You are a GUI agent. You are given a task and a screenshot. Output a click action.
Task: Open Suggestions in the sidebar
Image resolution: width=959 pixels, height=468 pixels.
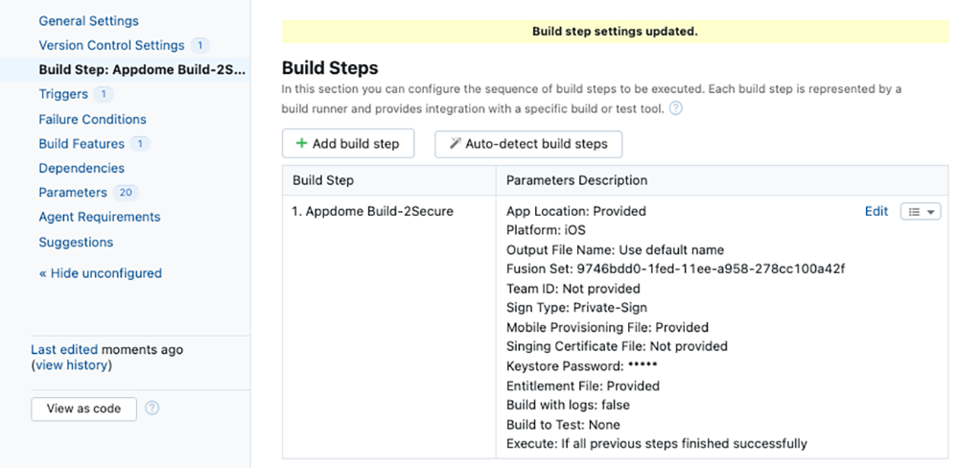76,242
